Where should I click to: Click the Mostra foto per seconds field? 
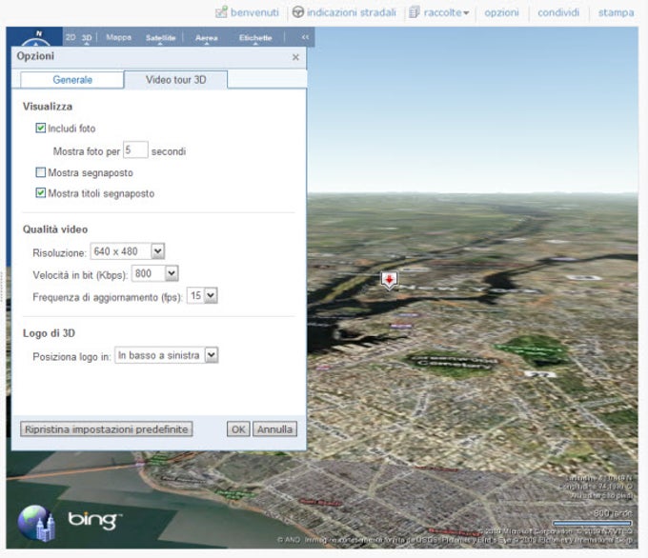click(x=135, y=149)
